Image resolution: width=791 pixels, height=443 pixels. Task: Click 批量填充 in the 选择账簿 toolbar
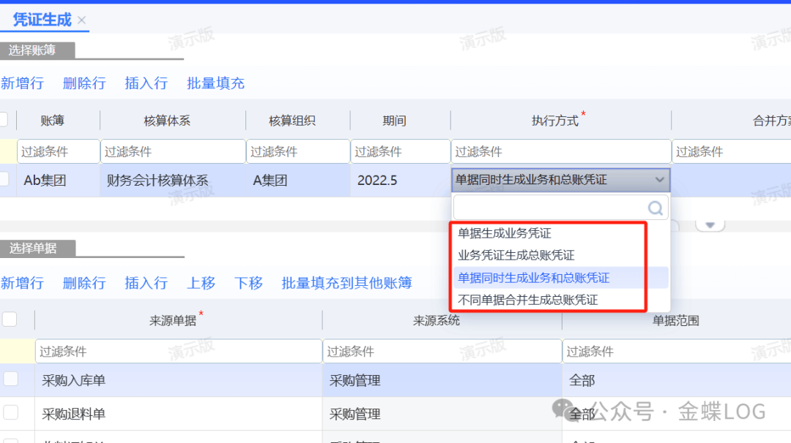tap(215, 83)
